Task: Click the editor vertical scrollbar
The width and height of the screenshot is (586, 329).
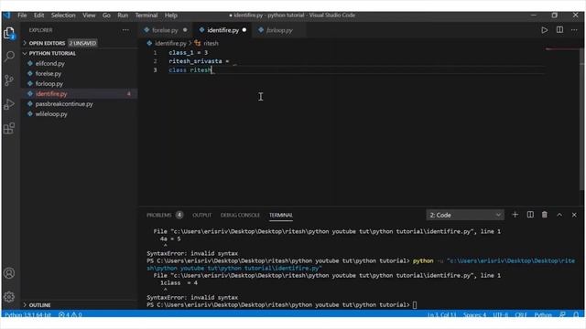Action: [x=581, y=120]
